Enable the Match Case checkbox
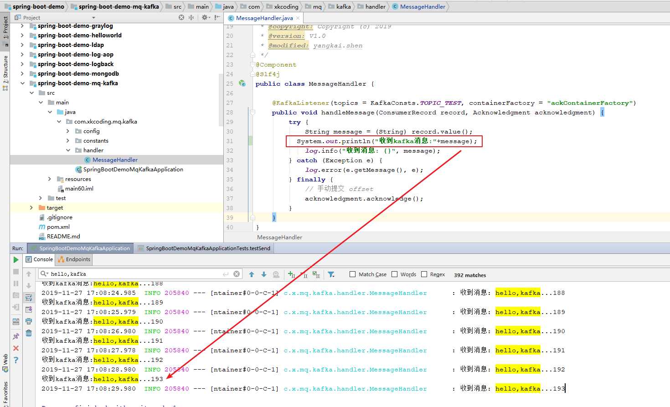This screenshot has width=670, height=407. [352, 274]
